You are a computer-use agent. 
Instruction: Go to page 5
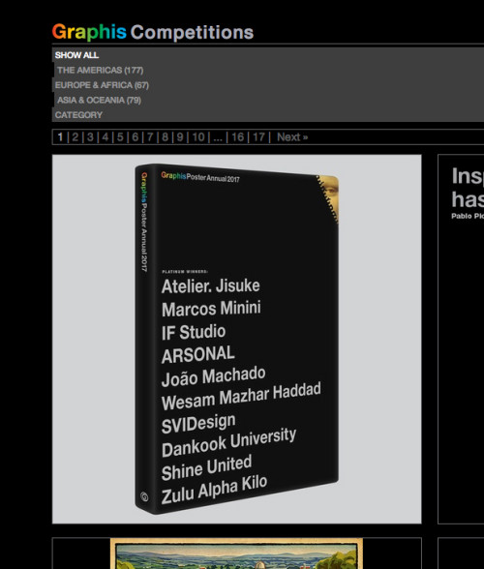[x=120, y=137]
